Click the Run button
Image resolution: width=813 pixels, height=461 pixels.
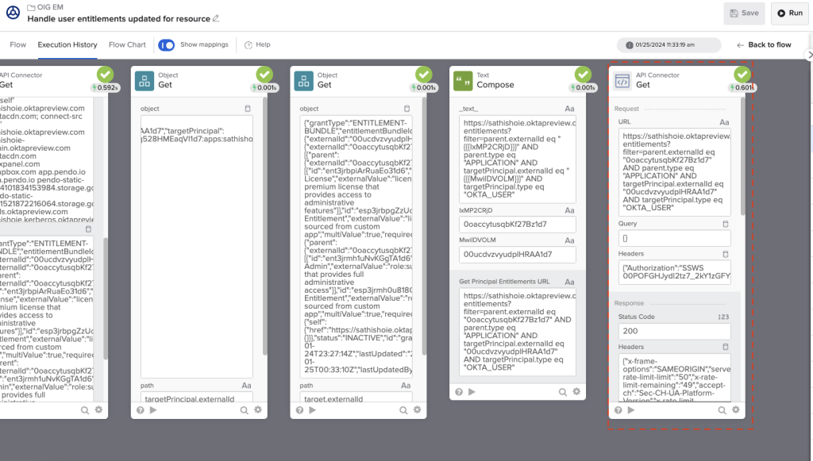tap(792, 13)
